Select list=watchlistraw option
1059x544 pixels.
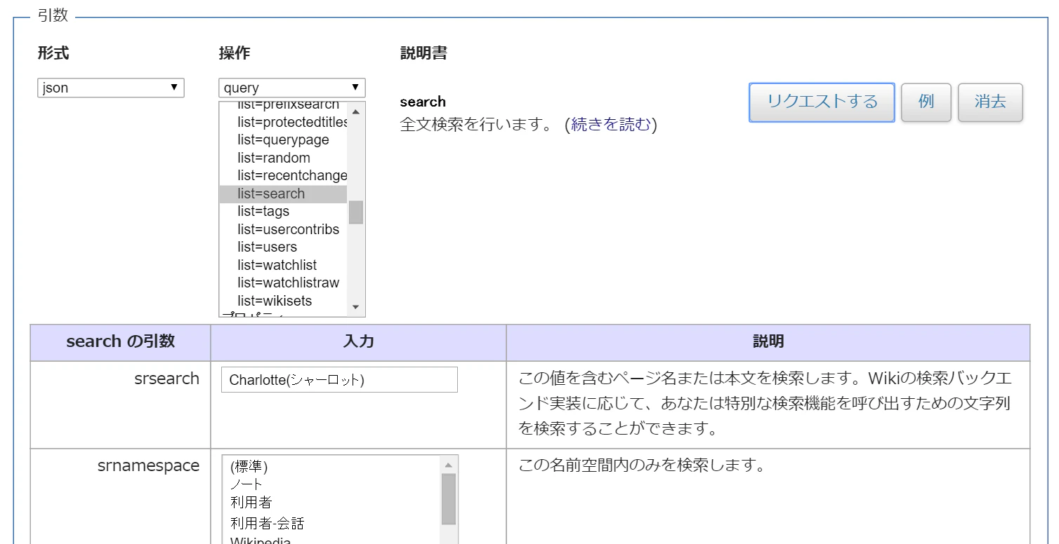tap(284, 283)
